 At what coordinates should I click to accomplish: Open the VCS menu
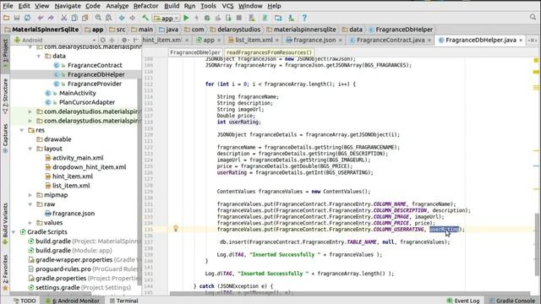[227, 6]
